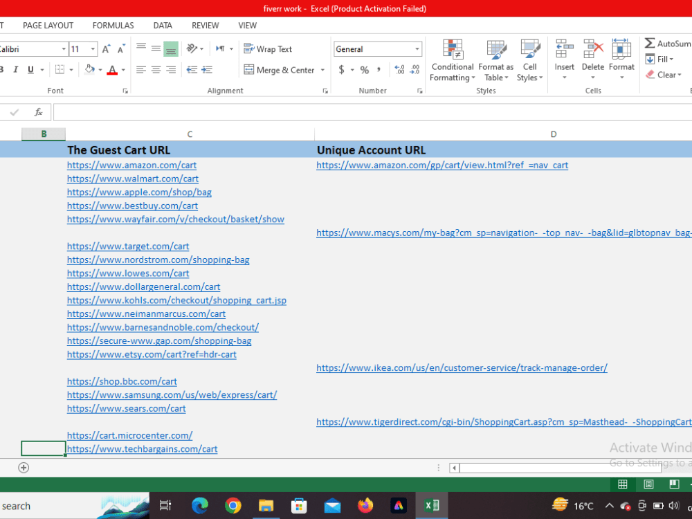Viewport: 692px width, 519px height.
Task: Open Google Chrome from taskbar
Action: tap(233, 505)
